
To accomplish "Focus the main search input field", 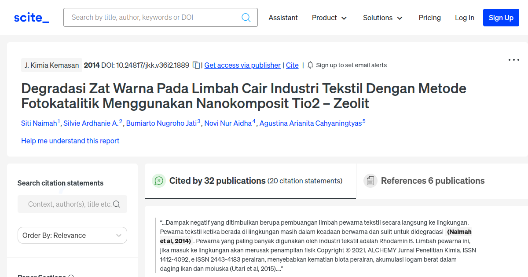I will [x=154, y=18].
